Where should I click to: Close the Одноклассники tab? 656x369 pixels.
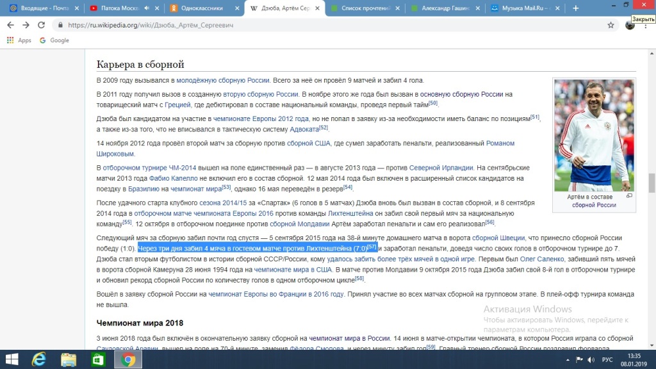237,8
